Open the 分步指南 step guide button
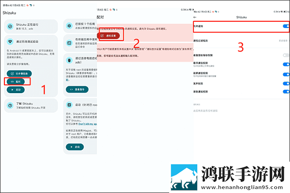 [x=19, y=73]
